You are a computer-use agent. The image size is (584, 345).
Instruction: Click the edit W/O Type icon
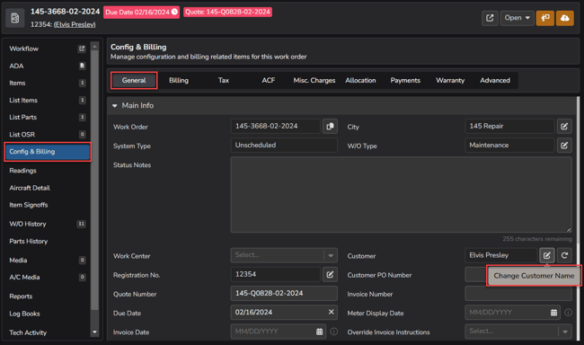coord(564,146)
